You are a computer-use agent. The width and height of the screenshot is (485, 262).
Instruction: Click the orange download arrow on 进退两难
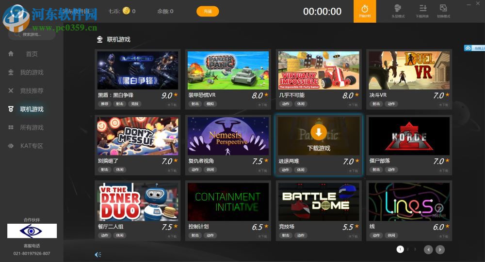(x=319, y=132)
